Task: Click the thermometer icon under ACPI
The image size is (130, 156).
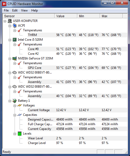Action: pos(20,30)
